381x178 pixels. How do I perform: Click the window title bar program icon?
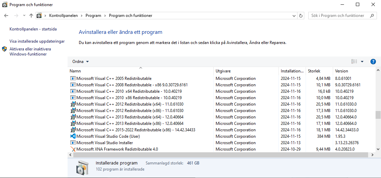[5, 5]
